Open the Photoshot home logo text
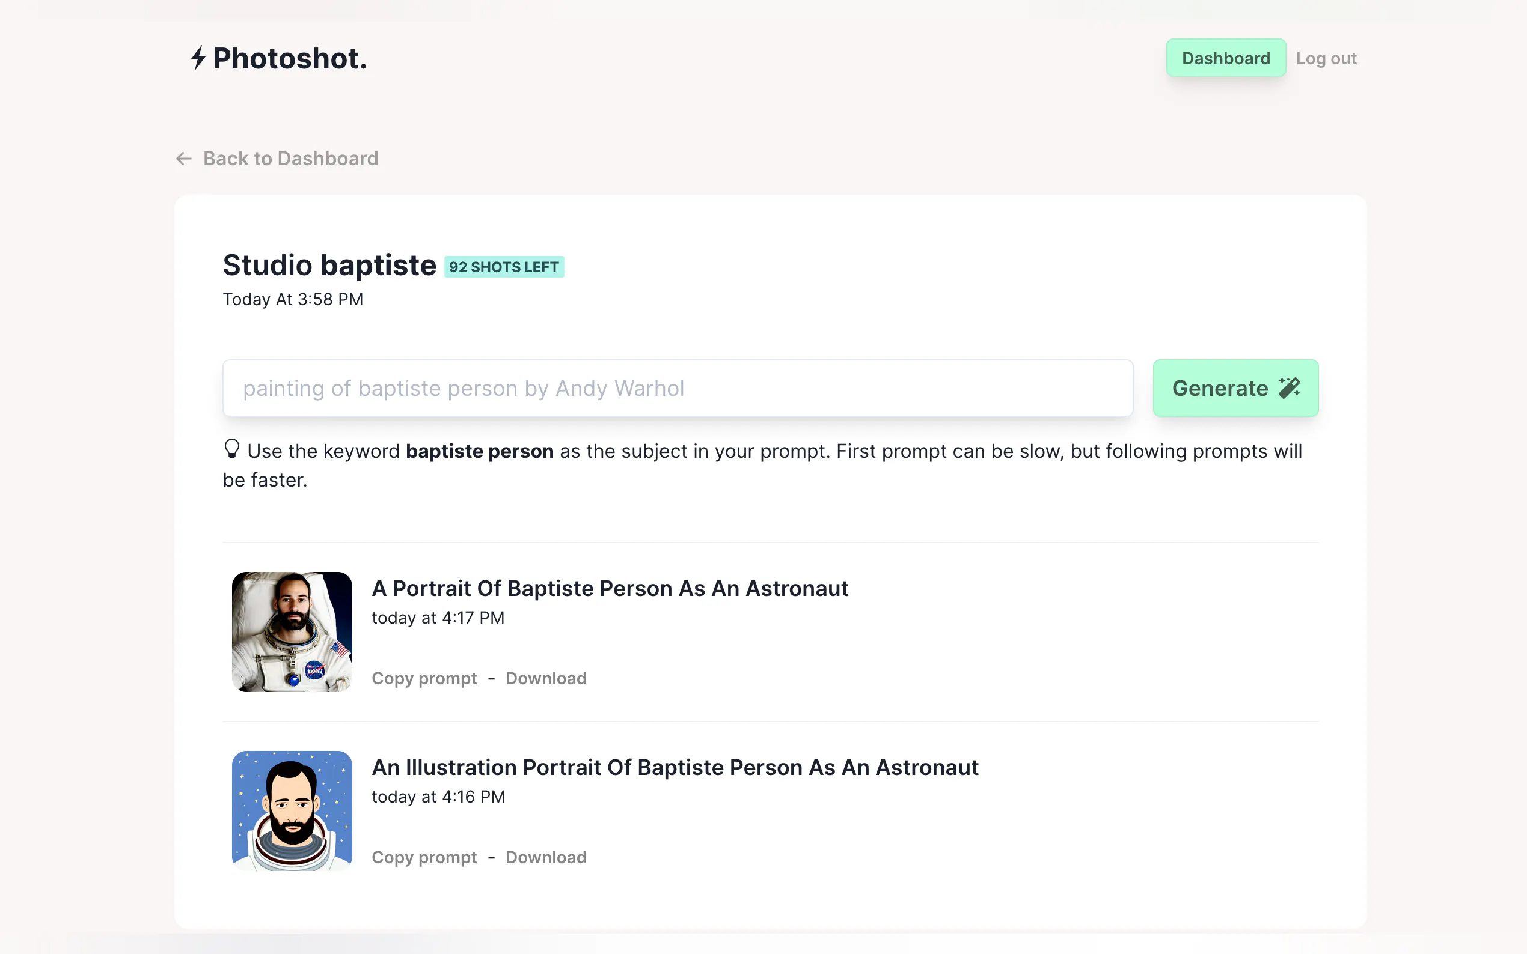The width and height of the screenshot is (1527, 954). 290,59
